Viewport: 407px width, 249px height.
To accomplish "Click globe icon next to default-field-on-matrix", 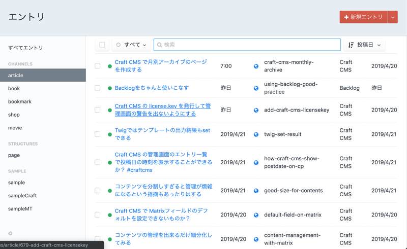I will pyautogui.click(x=256, y=215).
